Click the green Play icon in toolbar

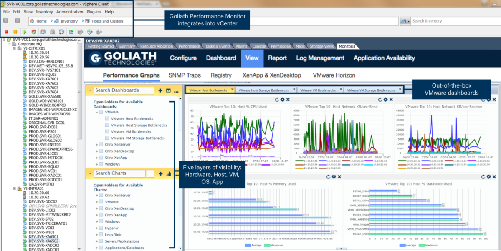tap(25, 31)
